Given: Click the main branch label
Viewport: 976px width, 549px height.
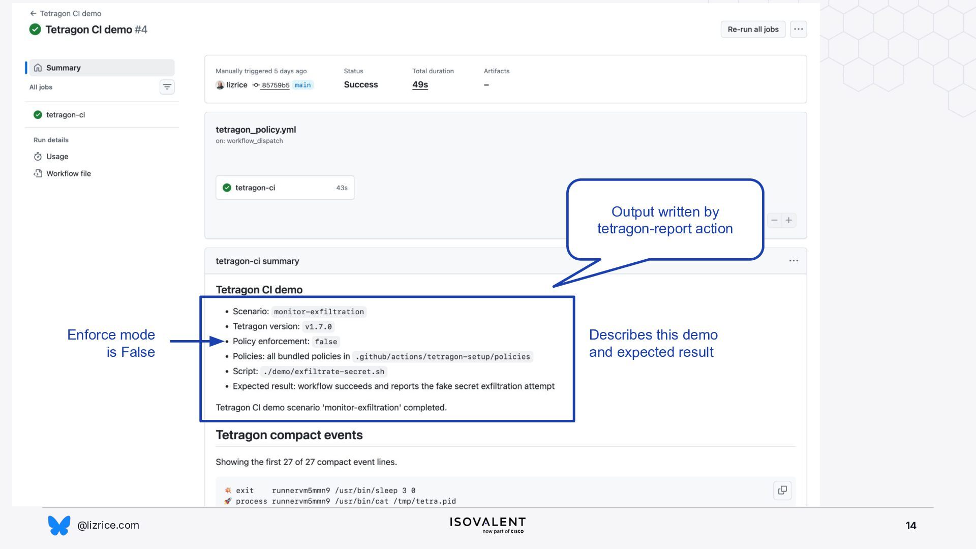Looking at the screenshot, I should (303, 85).
